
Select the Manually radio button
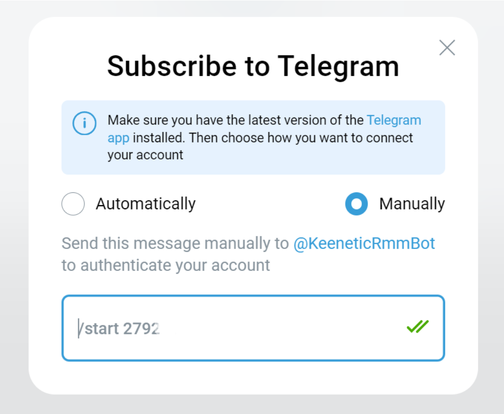(356, 204)
